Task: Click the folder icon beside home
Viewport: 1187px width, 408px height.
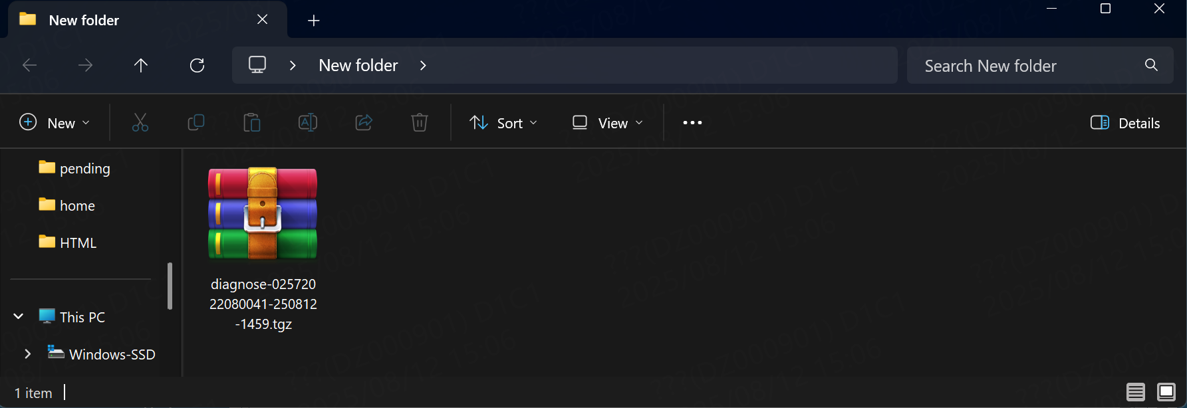Action: pos(47,205)
